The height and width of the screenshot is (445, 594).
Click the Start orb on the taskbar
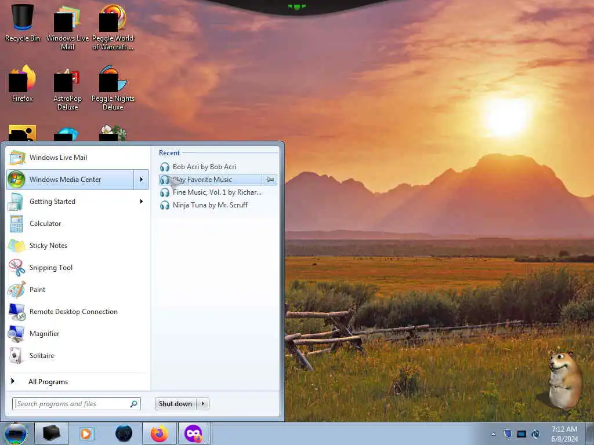tap(16, 433)
